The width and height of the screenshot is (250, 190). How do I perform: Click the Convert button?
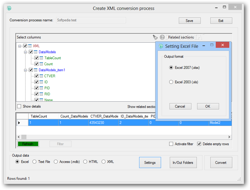click(x=221, y=163)
